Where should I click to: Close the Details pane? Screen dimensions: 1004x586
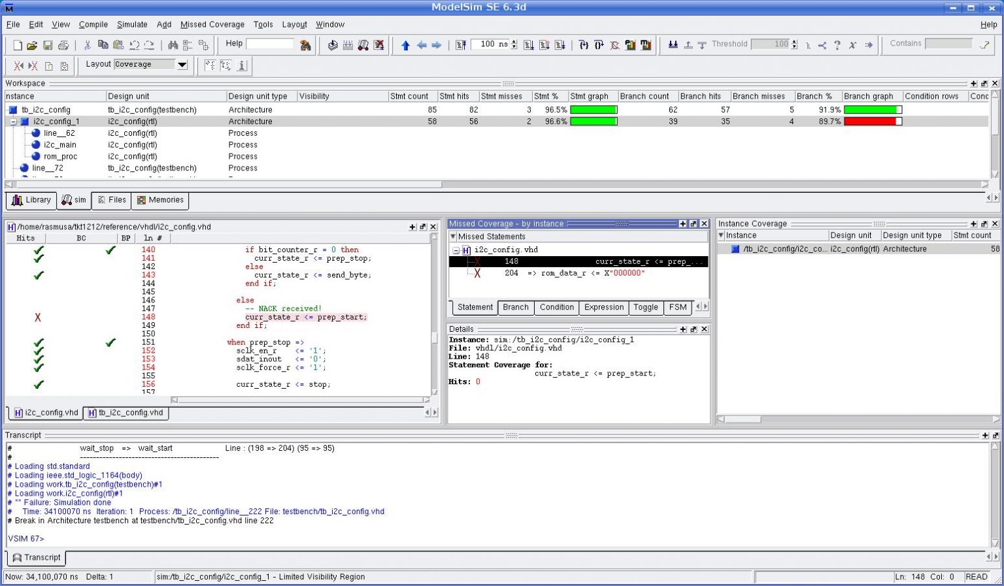point(704,329)
